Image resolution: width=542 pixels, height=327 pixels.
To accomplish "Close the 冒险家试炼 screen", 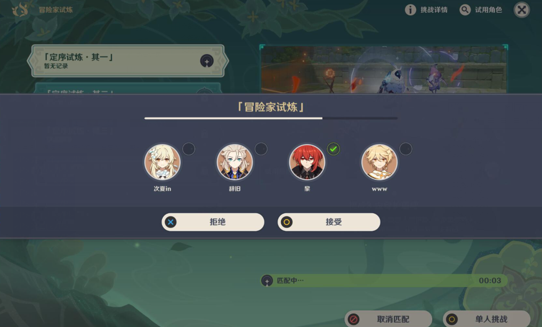I will tap(522, 10).
